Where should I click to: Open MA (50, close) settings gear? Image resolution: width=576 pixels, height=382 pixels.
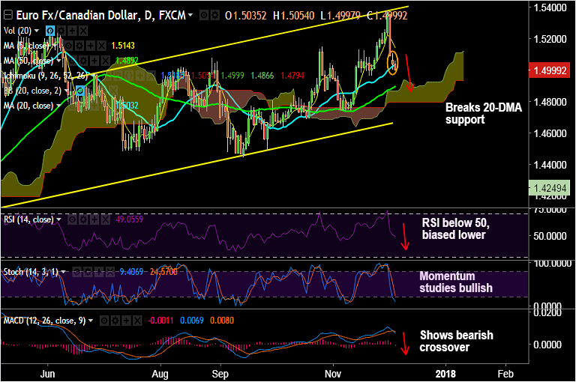(83, 61)
